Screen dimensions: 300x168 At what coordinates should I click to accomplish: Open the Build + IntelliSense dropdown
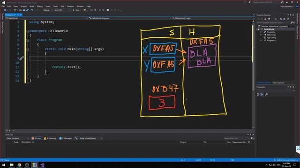pyautogui.click(x=91, y=138)
